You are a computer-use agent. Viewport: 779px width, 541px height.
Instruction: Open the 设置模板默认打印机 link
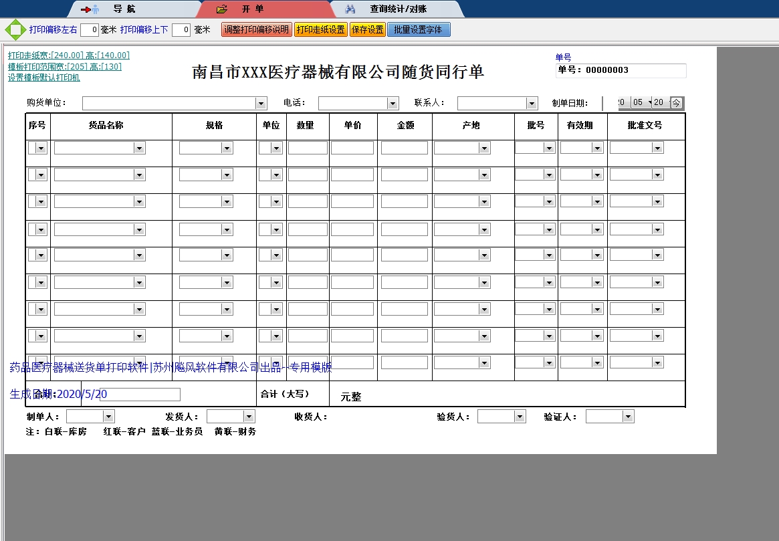click(43, 78)
